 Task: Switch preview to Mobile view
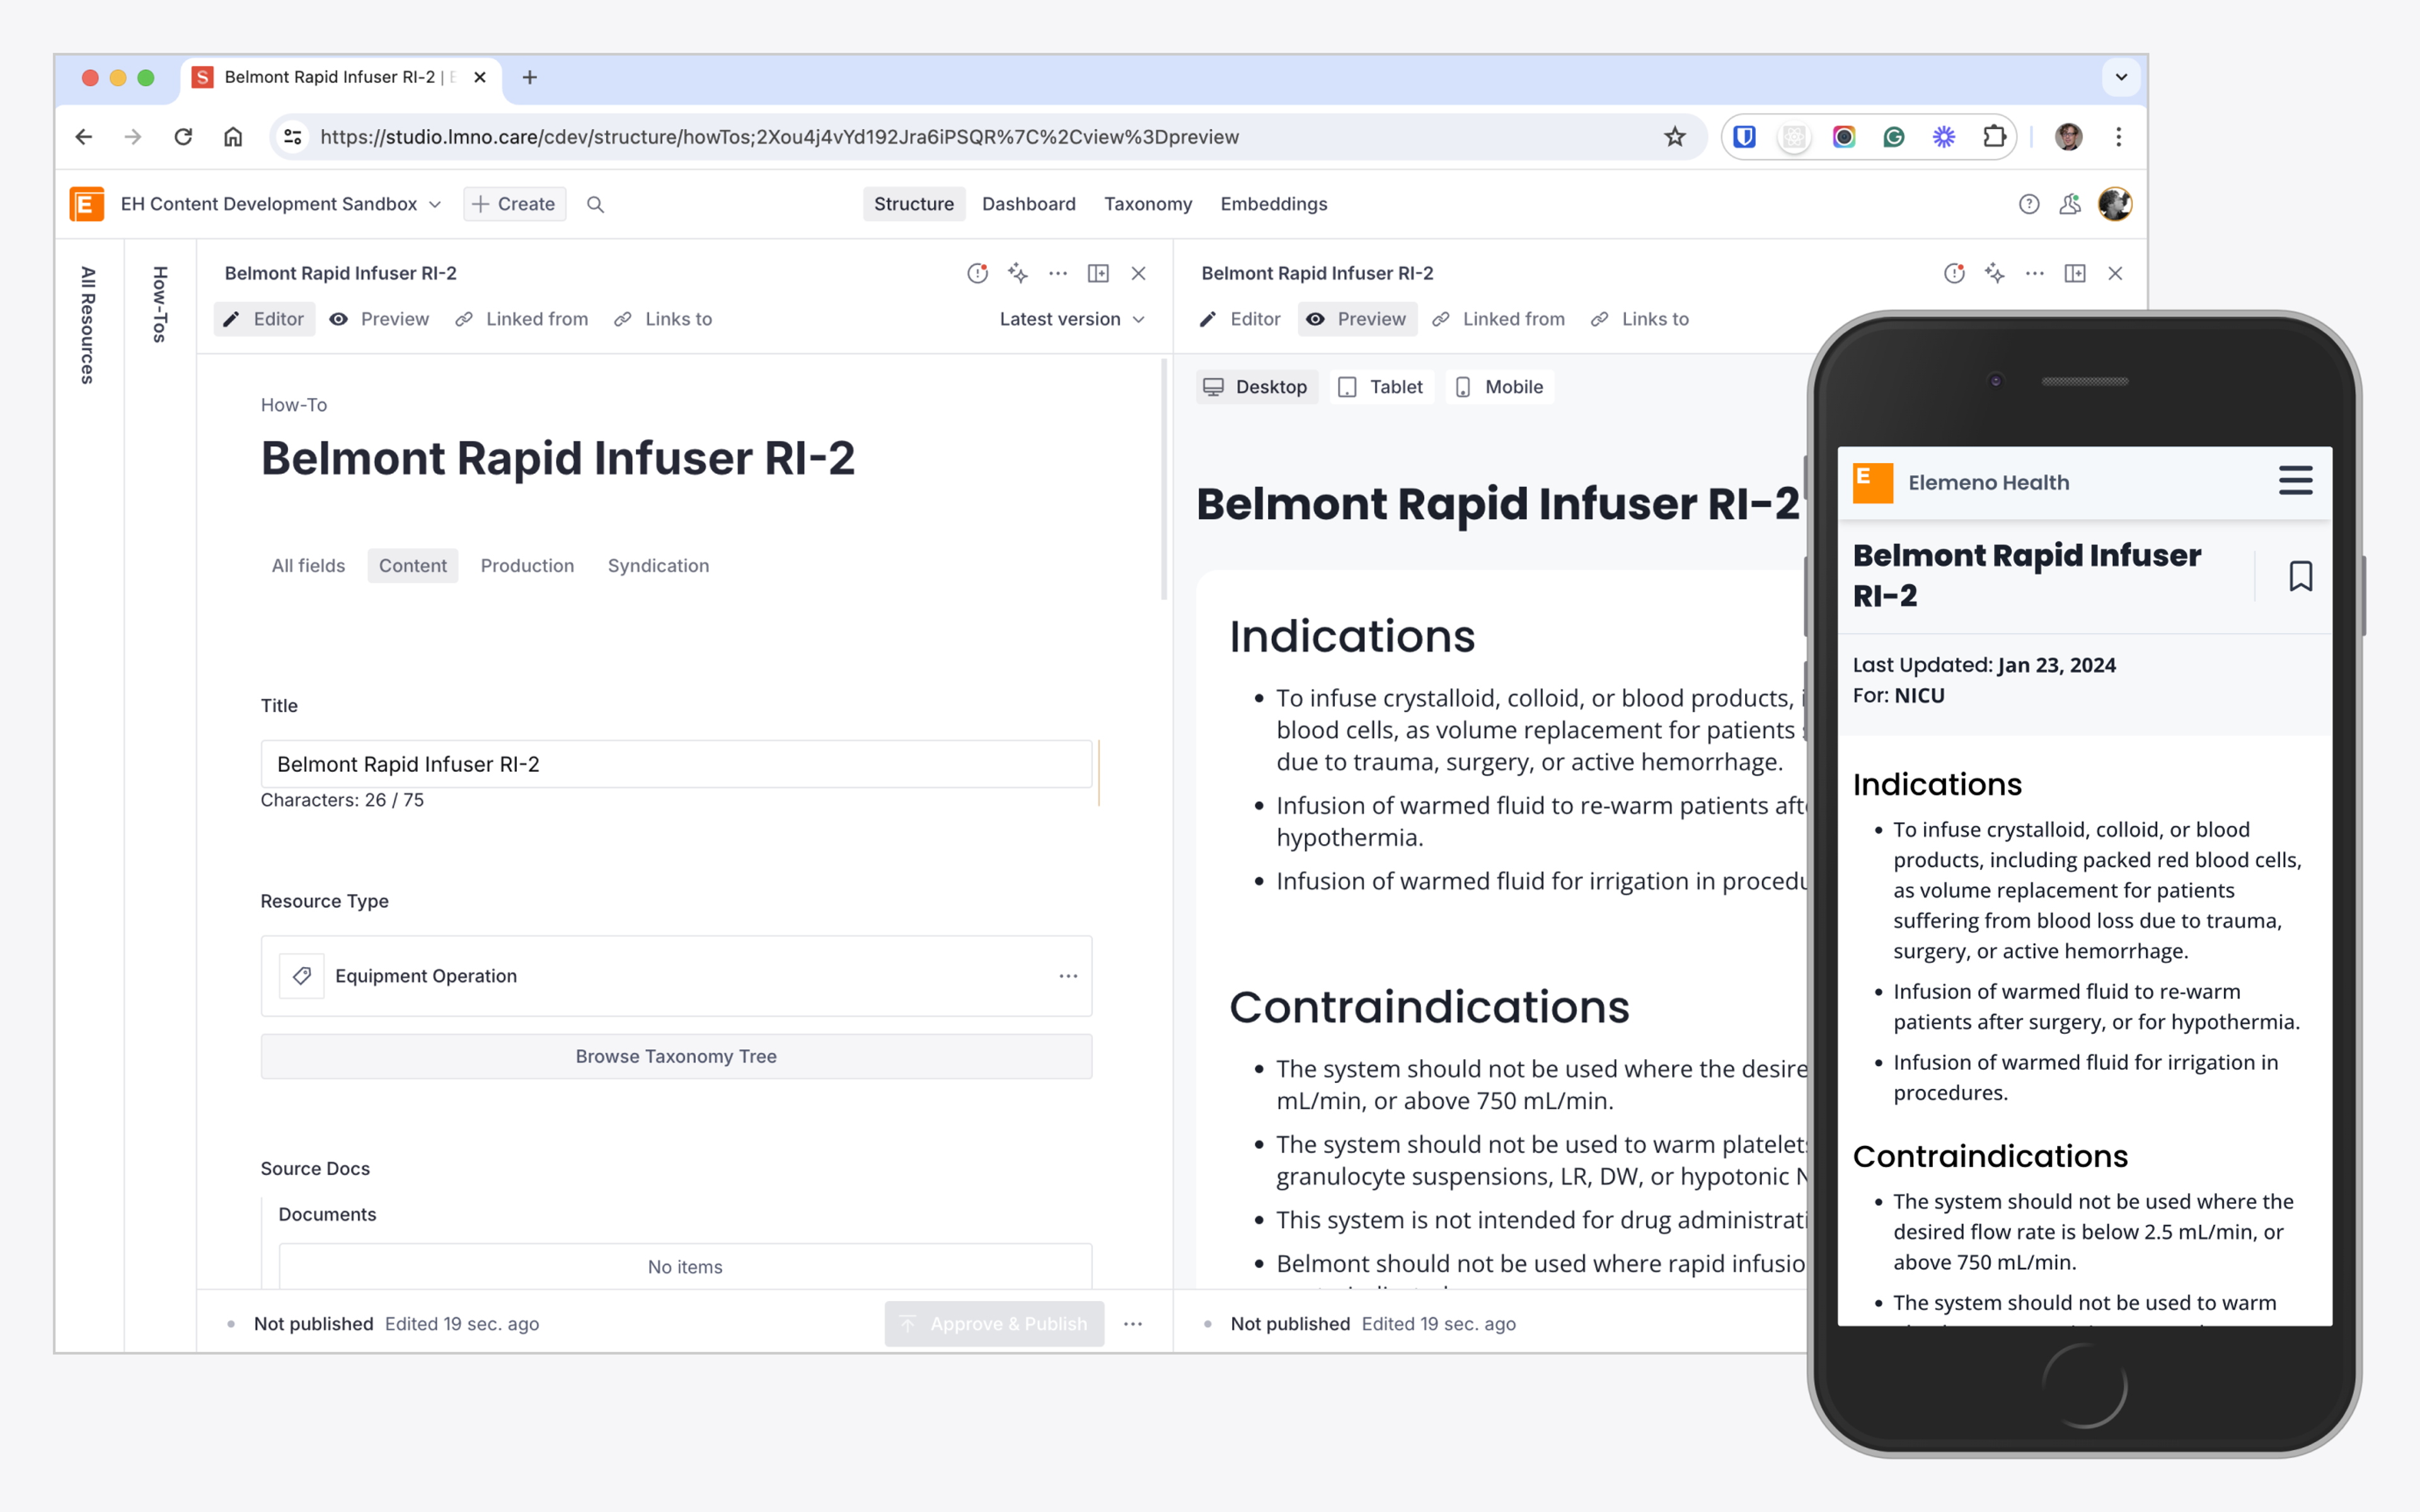[1499, 387]
